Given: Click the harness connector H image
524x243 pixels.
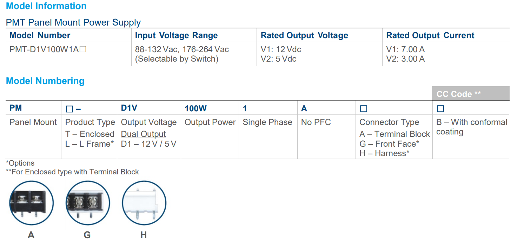Looking at the screenshot, I should click(144, 203).
